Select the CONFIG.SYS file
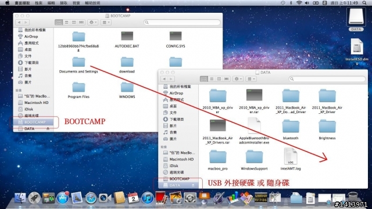The width and height of the screenshot is (372, 209). tap(176, 39)
